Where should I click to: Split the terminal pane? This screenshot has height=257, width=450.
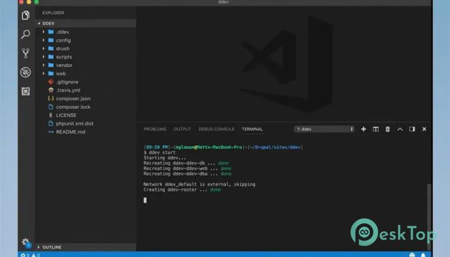(375, 129)
